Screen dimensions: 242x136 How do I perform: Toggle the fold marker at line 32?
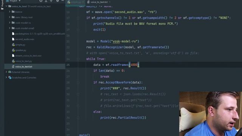(78, 106)
